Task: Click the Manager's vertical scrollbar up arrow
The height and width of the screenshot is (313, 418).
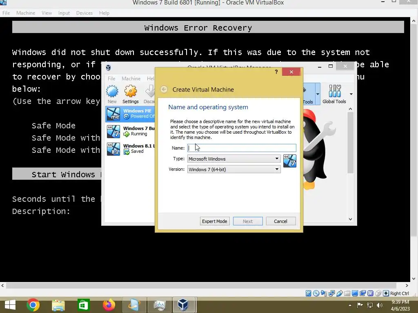Action: tap(351, 109)
